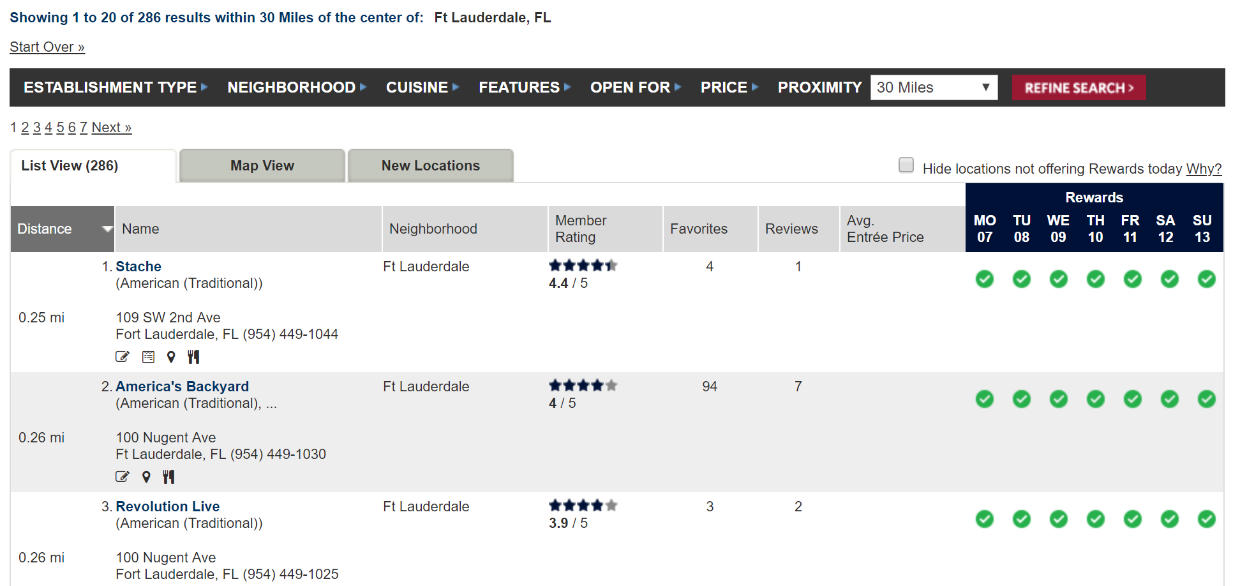
Task: Click Stache's Thursday 10 rewards checkmark
Action: pos(1096,279)
